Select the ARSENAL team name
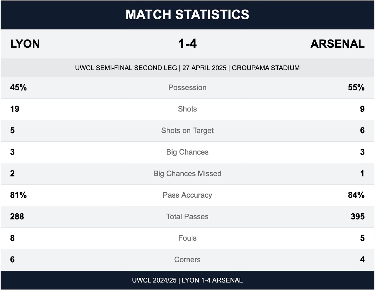Screen dimensions: 375x290 pyautogui.click(x=337, y=44)
